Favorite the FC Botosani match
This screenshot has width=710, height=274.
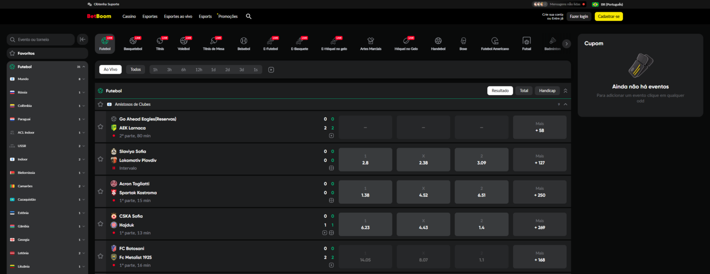[x=100, y=256]
